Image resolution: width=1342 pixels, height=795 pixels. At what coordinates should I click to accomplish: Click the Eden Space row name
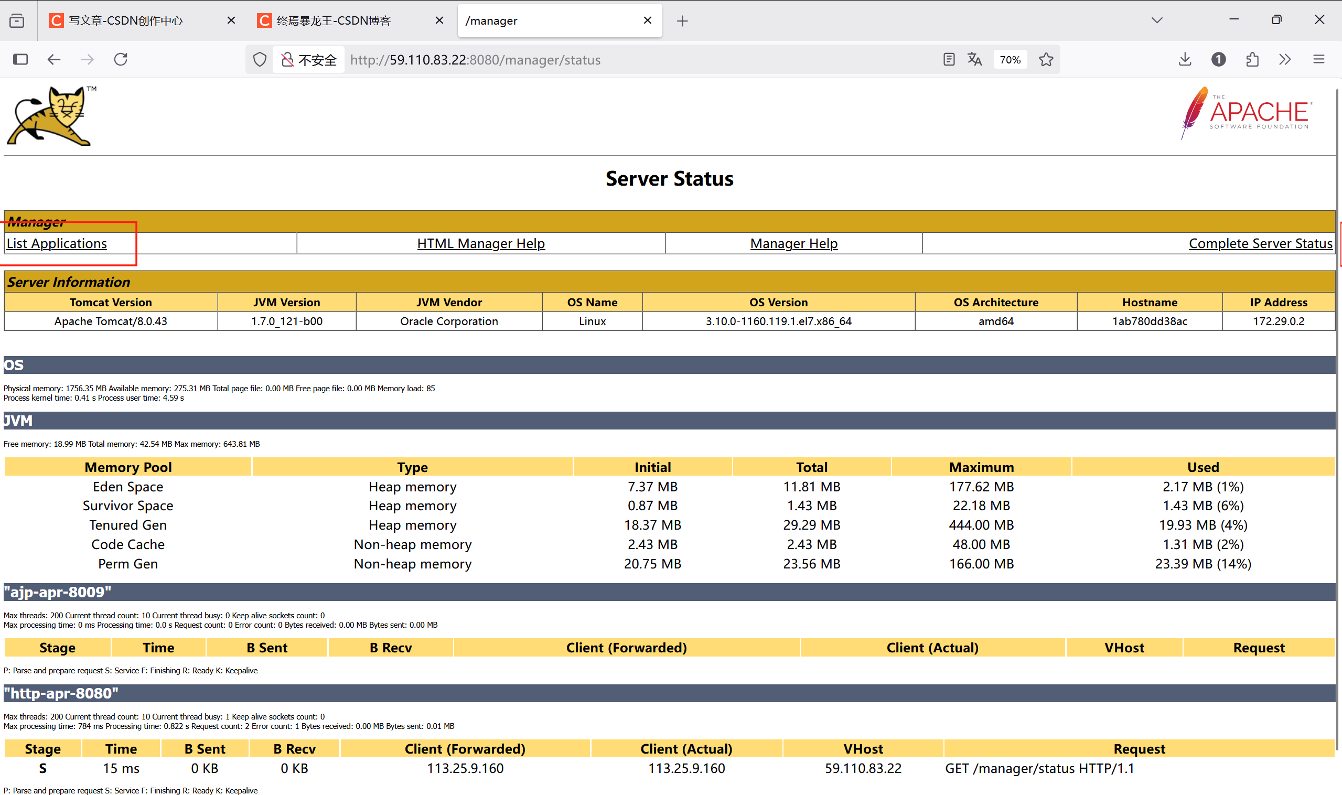128,487
